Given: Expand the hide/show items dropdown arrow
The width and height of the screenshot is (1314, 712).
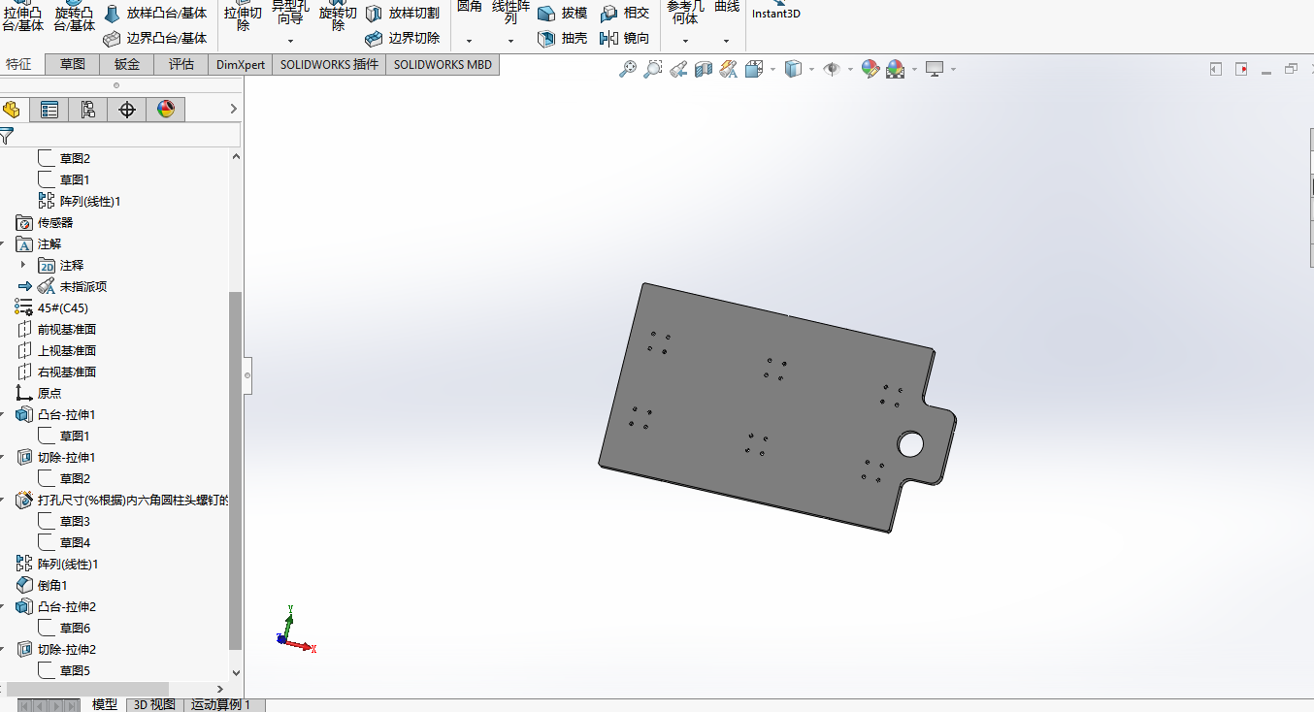Looking at the screenshot, I should coord(850,69).
